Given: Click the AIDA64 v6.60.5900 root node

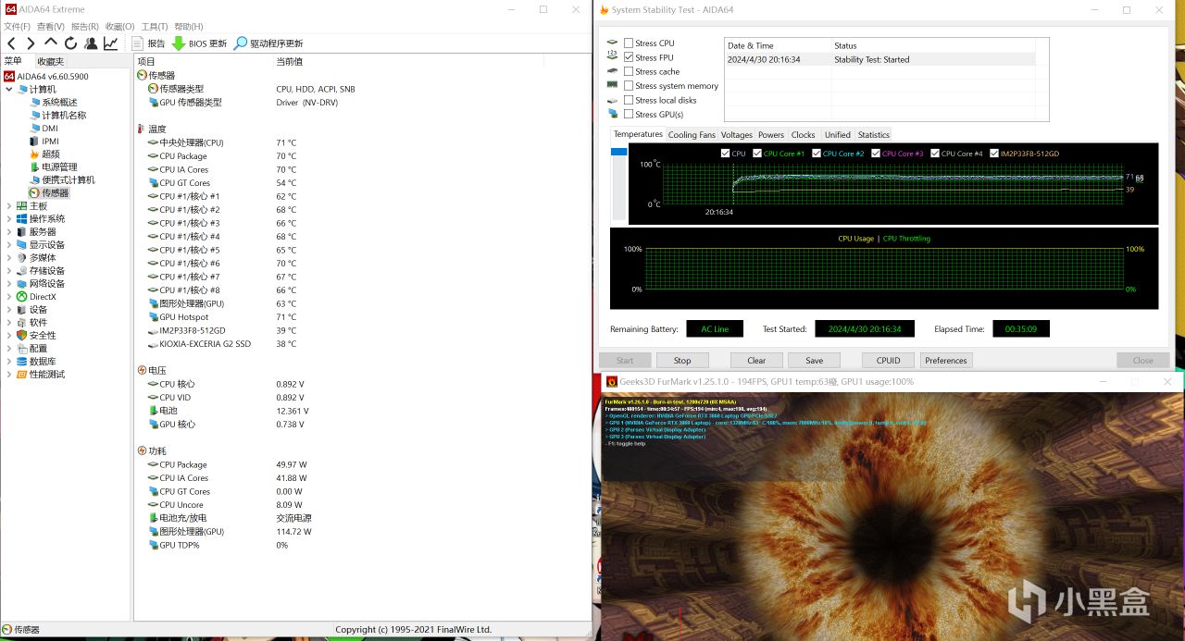Looking at the screenshot, I should 46,77.
